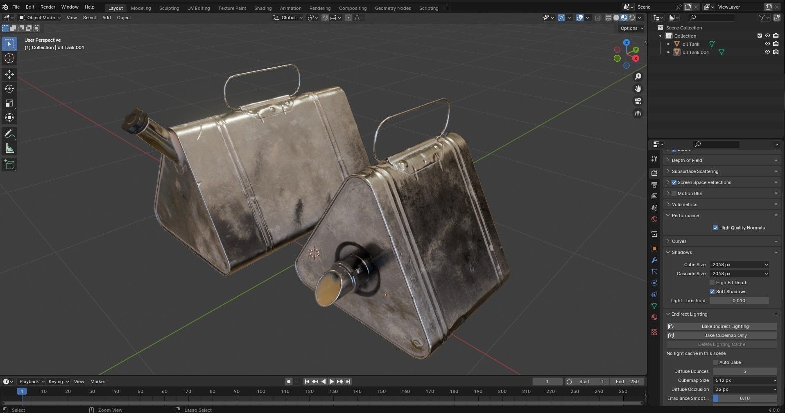Select the Cursor tool in the toolbar
Image resolution: width=785 pixels, height=413 pixels.
coord(9,58)
